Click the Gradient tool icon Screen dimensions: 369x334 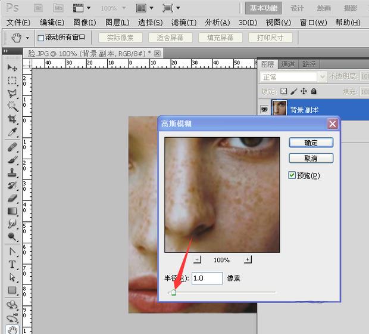click(x=12, y=211)
